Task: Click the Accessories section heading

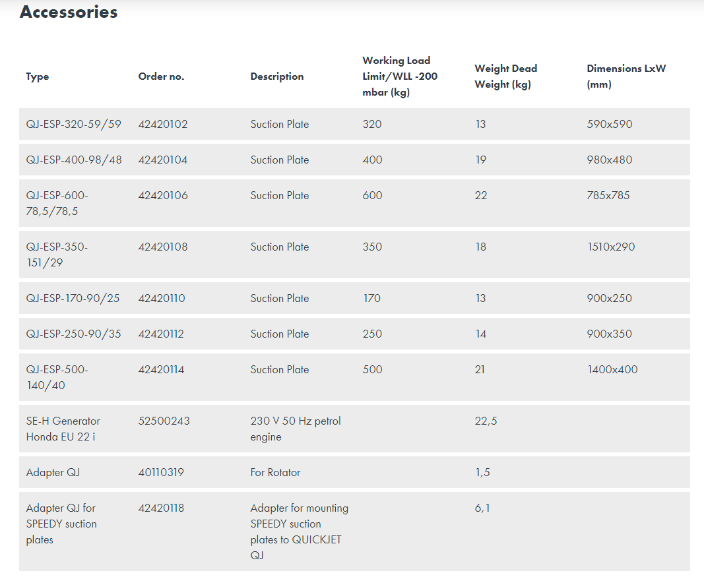Action: (x=69, y=12)
